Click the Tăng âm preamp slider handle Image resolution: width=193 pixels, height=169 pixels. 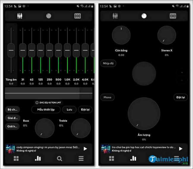[11, 50]
